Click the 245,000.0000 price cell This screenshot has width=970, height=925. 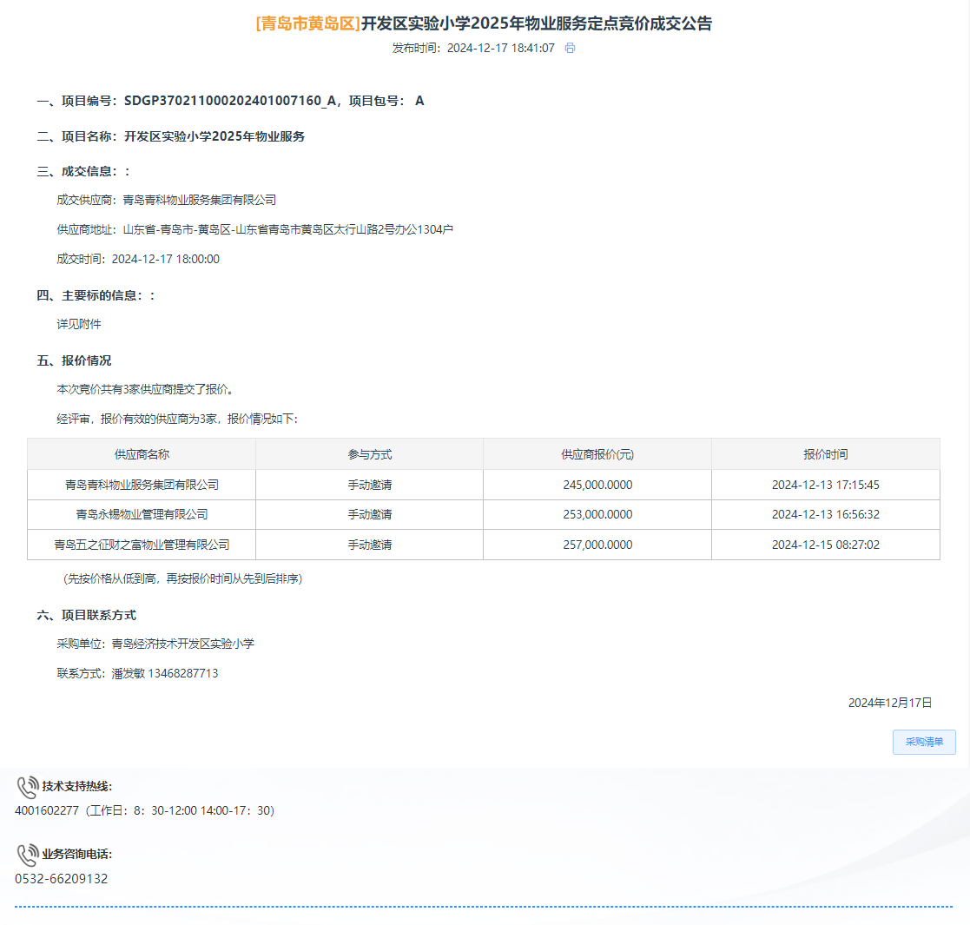597,485
